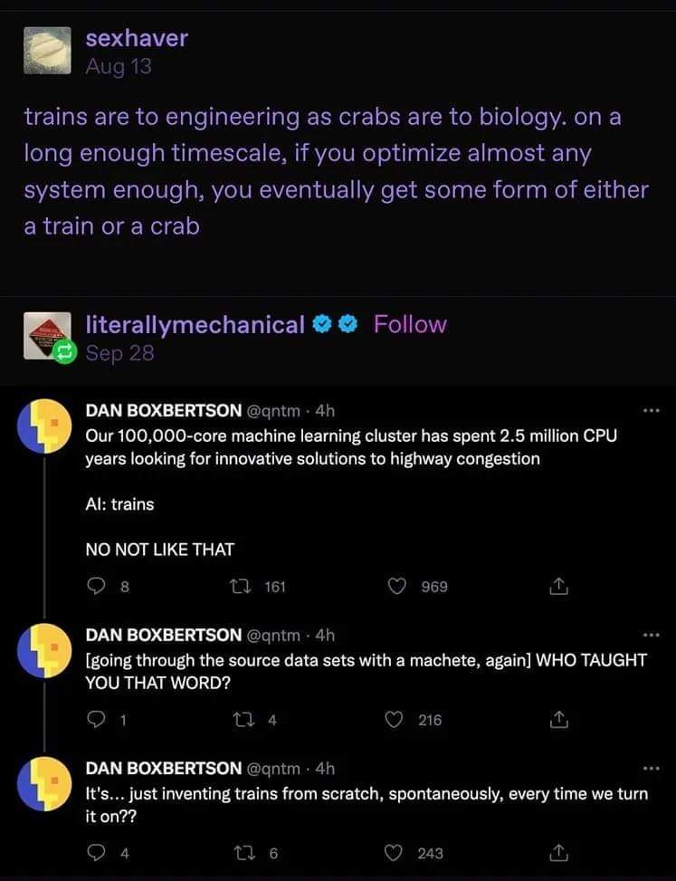676x881 pixels.
Task: Open more options on the machete tweet
Action: tap(648, 635)
